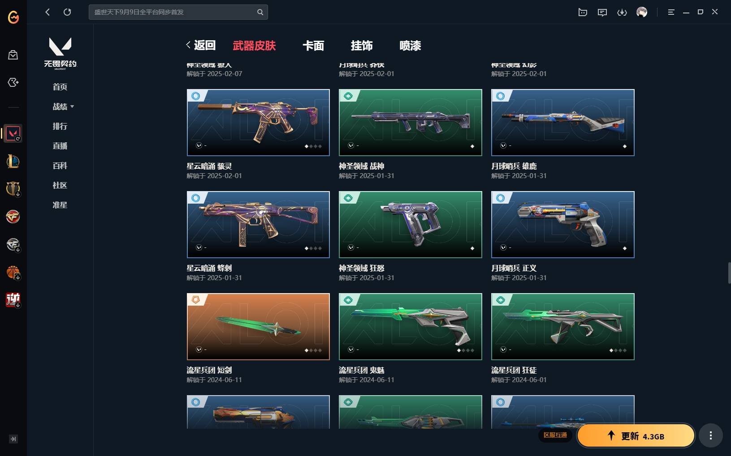Click the search magnifier icon
Image resolution: width=731 pixels, height=456 pixels.
(x=260, y=12)
